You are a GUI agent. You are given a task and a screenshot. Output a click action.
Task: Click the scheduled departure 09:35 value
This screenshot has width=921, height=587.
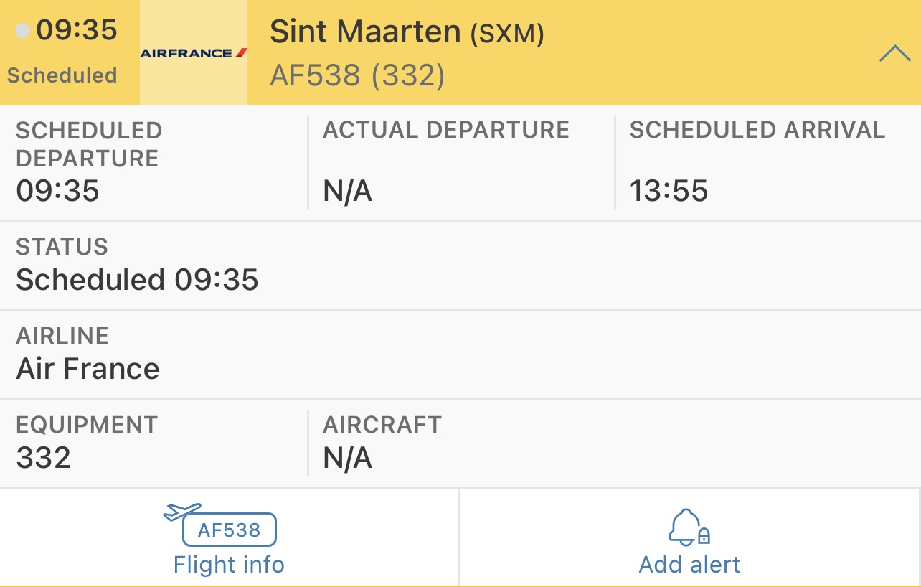[58, 192]
